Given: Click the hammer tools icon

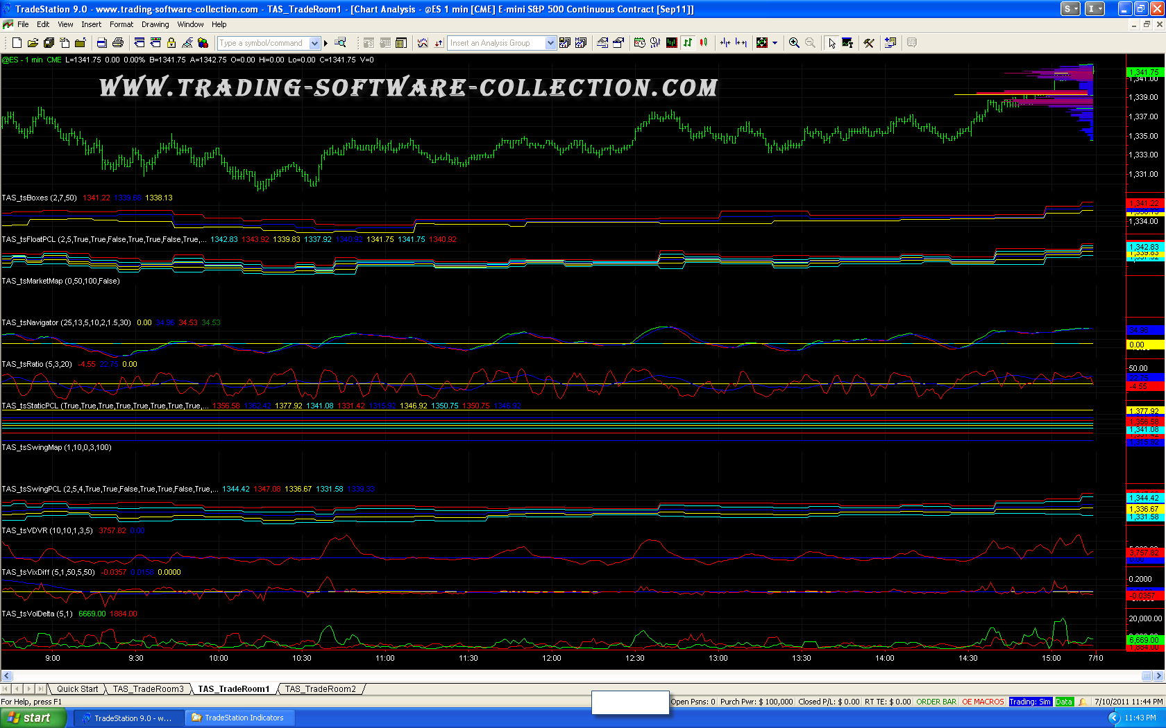Looking at the screenshot, I should tap(868, 43).
